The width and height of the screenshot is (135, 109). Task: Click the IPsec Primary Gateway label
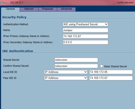pyautogui.click(x=26, y=36)
